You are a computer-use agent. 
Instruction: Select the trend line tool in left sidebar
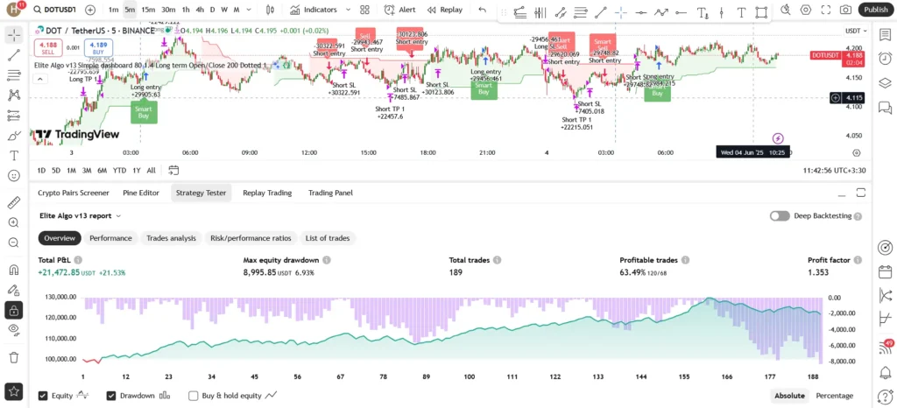[14, 55]
